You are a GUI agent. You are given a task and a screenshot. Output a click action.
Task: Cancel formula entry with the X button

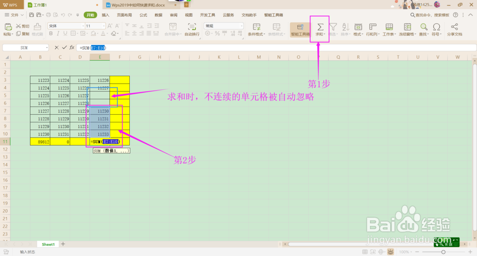[57, 48]
